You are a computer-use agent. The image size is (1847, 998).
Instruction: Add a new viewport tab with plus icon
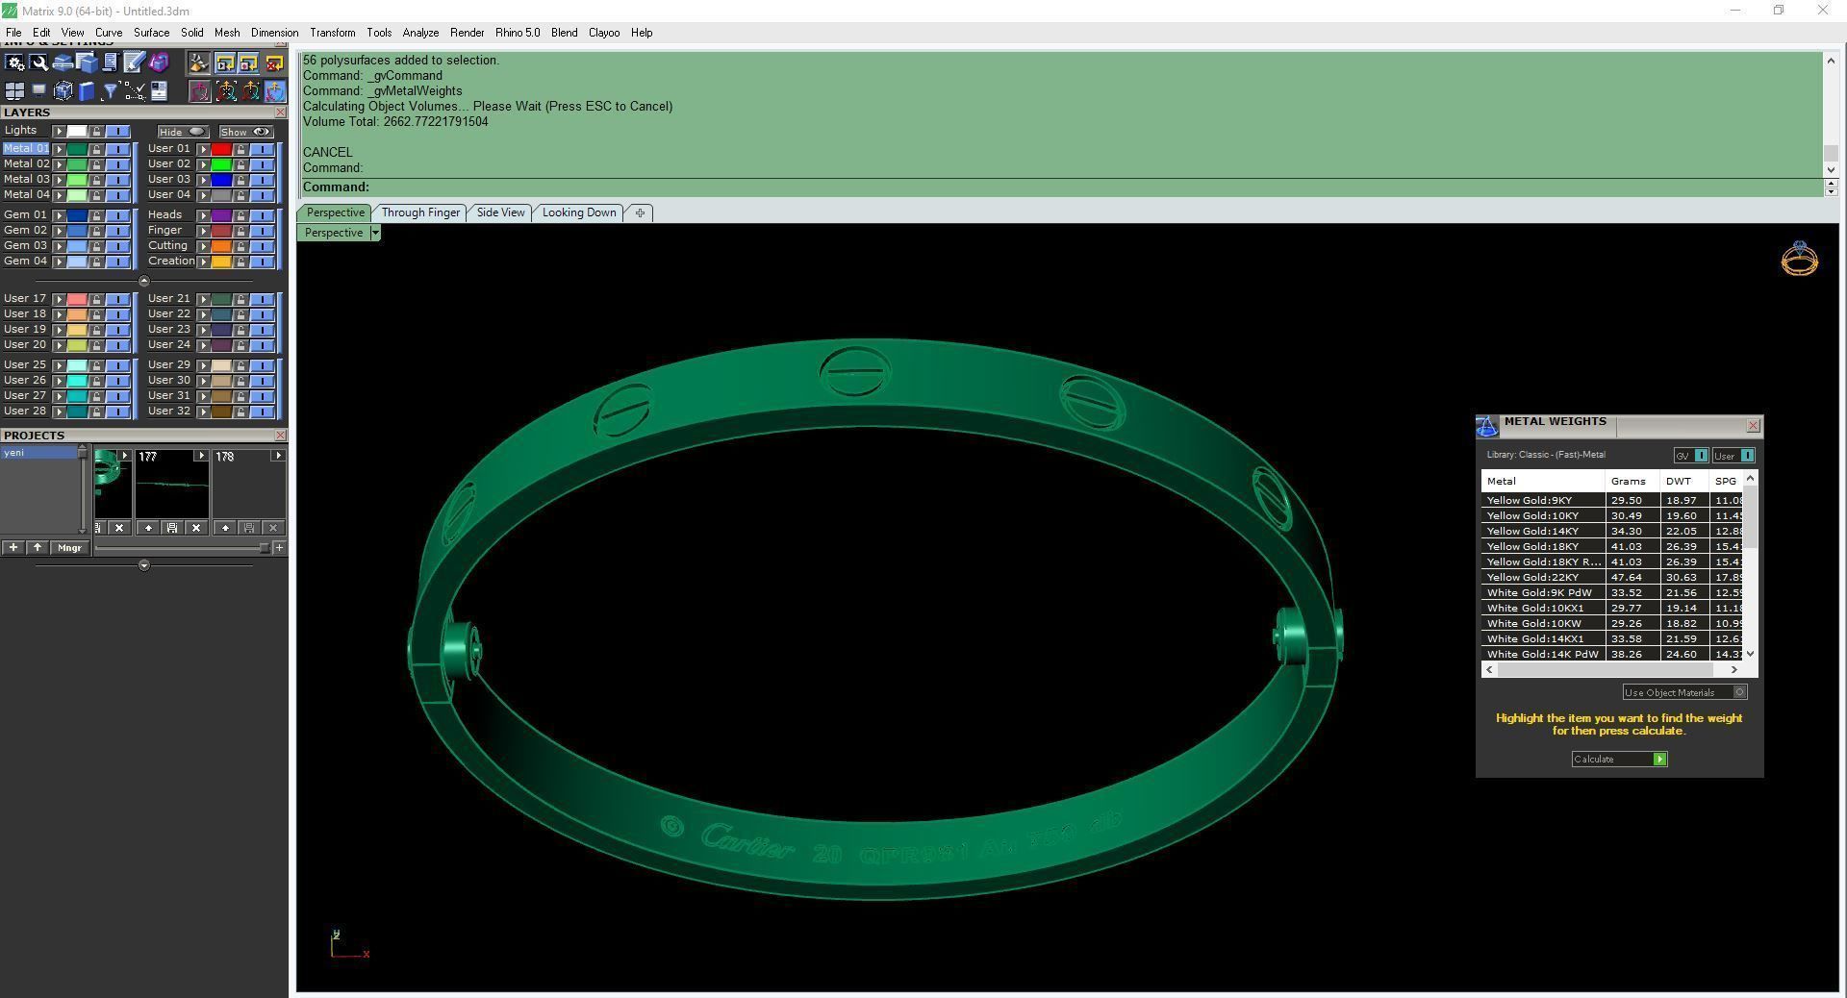(x=640, y=212)
